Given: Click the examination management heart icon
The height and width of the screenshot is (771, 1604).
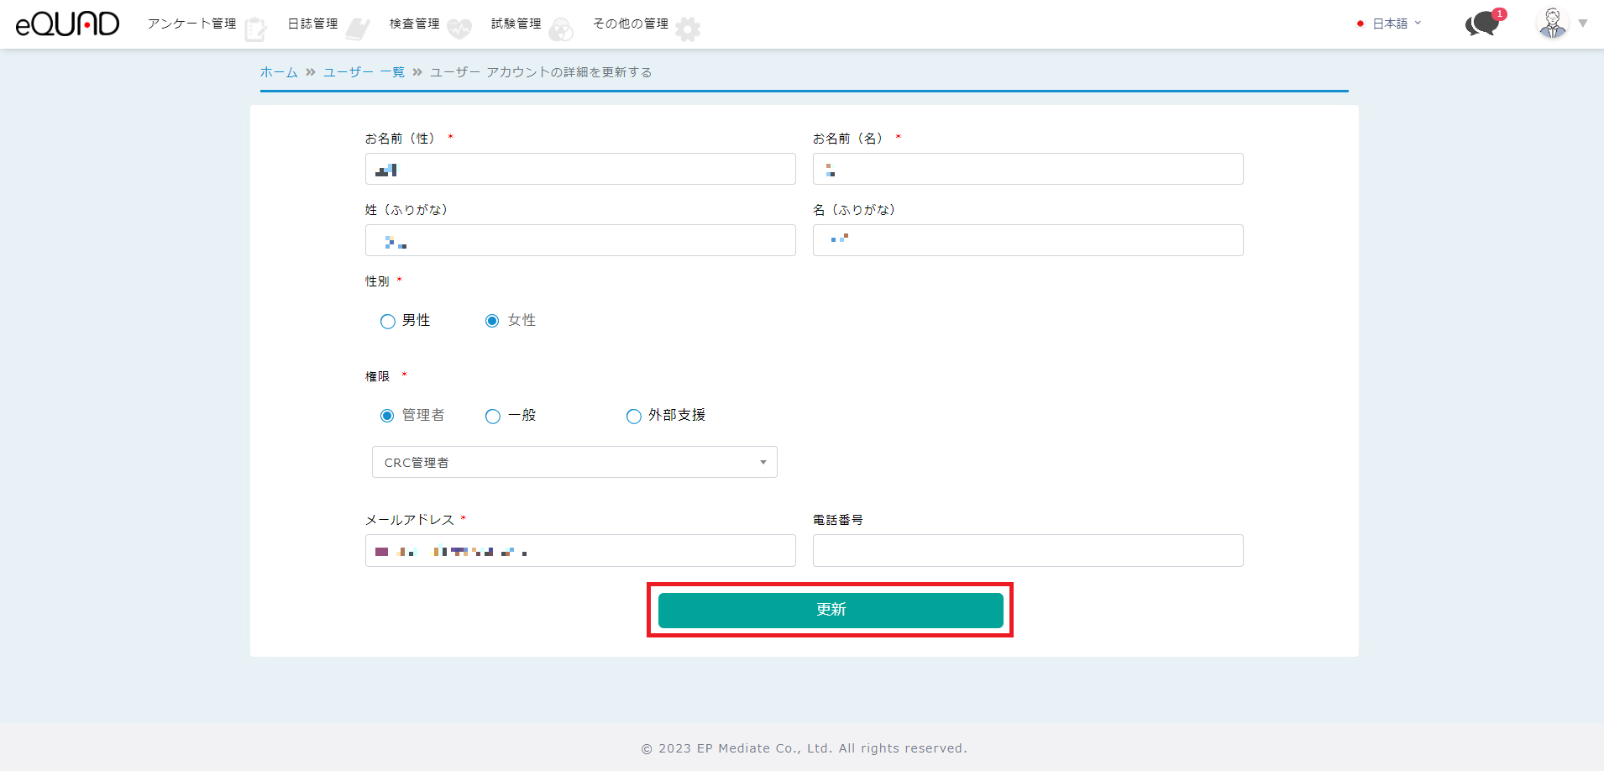Looking at the screenshot, I should pyautogui.click(x=459, y=29).
